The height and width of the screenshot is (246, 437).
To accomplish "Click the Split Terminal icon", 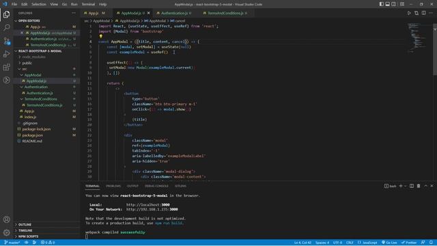I will (412, 186).
